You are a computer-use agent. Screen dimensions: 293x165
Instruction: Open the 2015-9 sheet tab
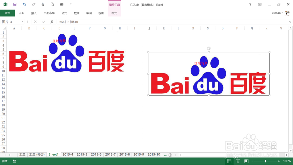click(139, 154)
